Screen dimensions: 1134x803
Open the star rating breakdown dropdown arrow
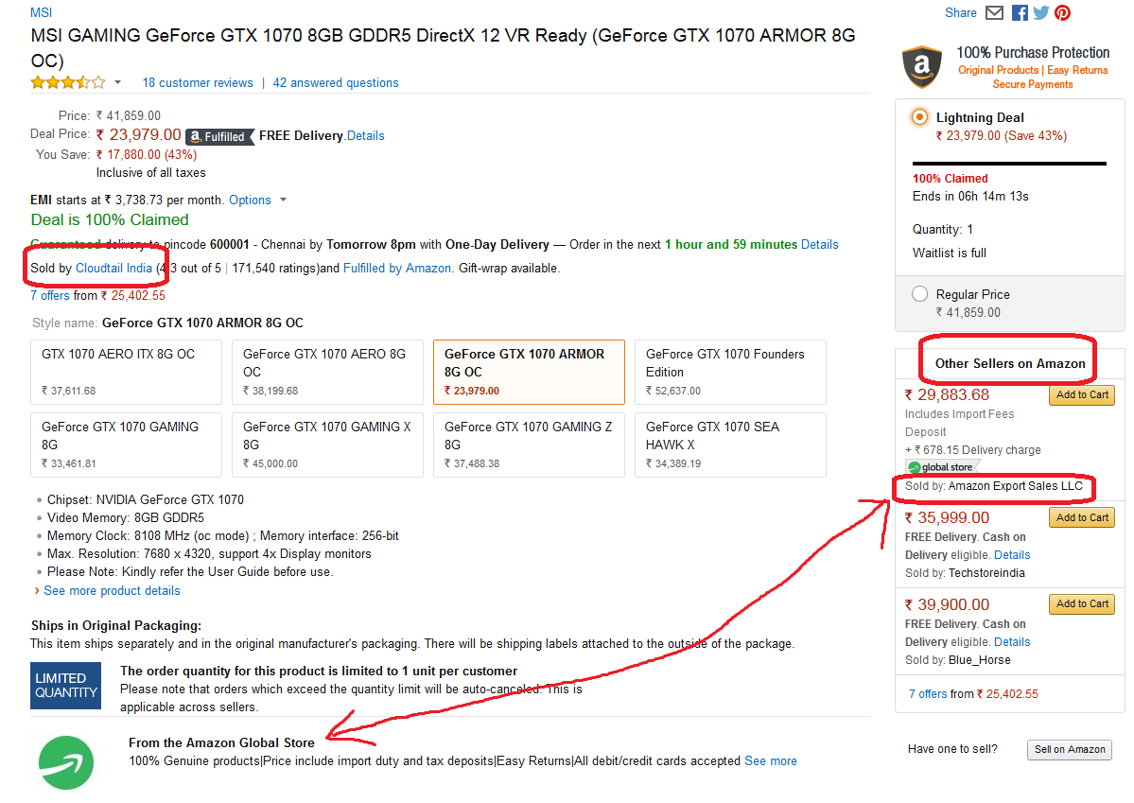click(117, 82)
